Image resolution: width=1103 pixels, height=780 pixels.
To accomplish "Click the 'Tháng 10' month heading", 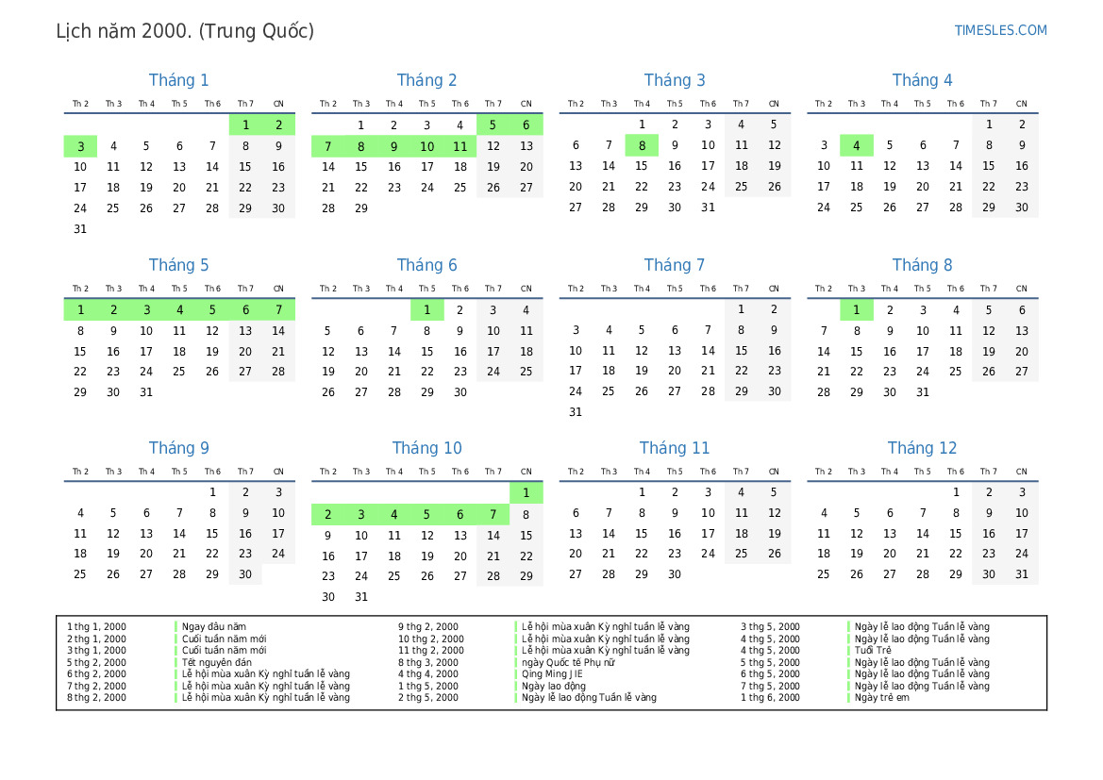I will [x=426, y=448].
